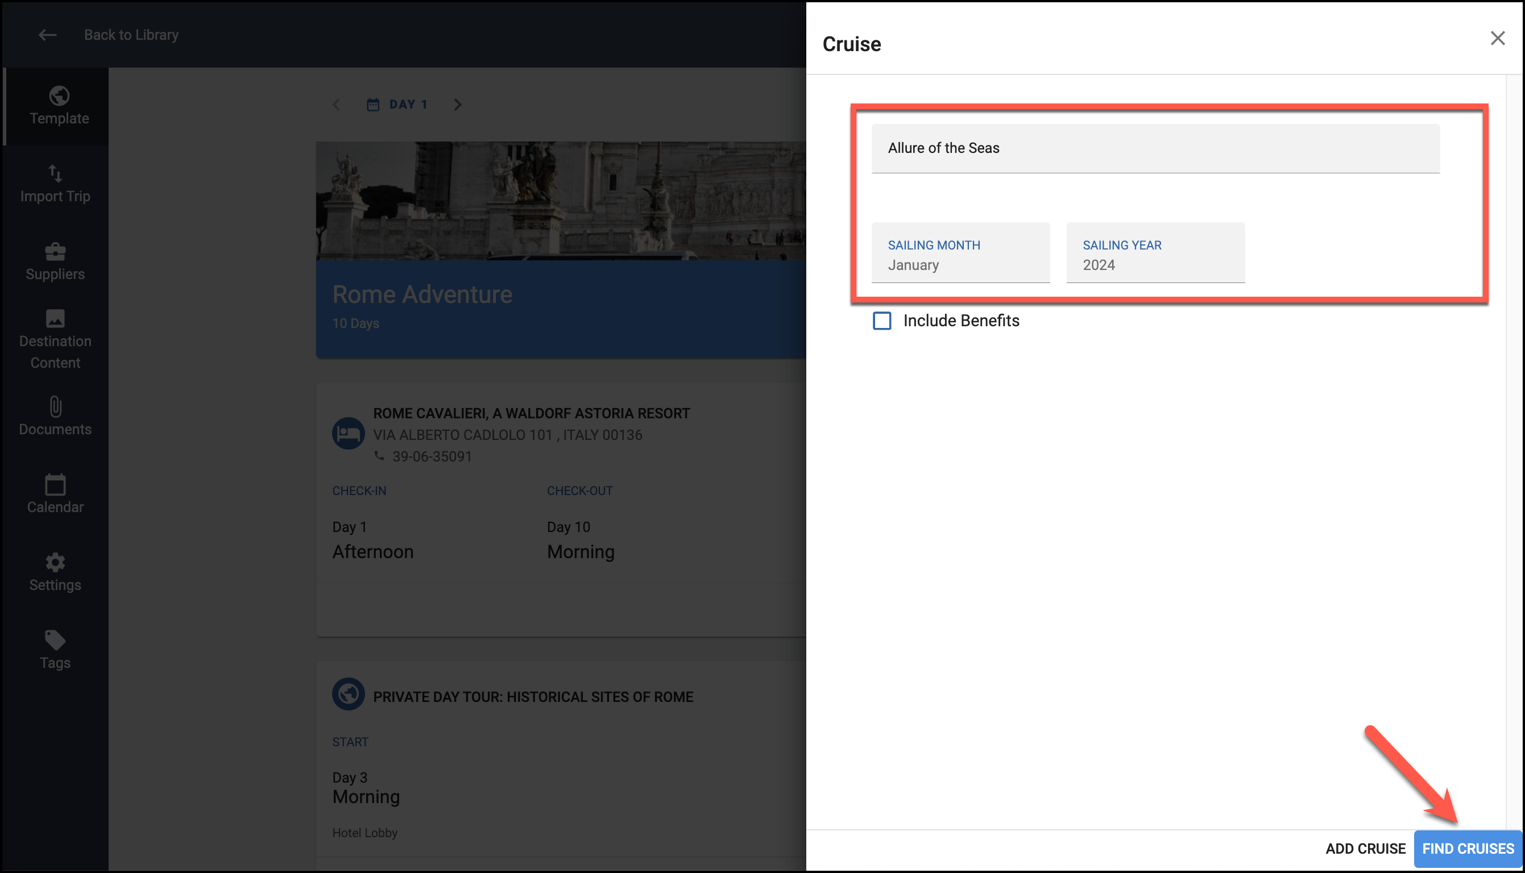1525x873 pixels.
Task: Go to the previous day chevron
Action: (337, 105)
